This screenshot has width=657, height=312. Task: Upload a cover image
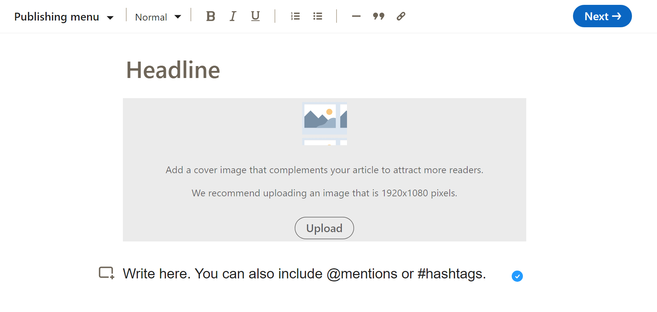click(x=324, y=228)
